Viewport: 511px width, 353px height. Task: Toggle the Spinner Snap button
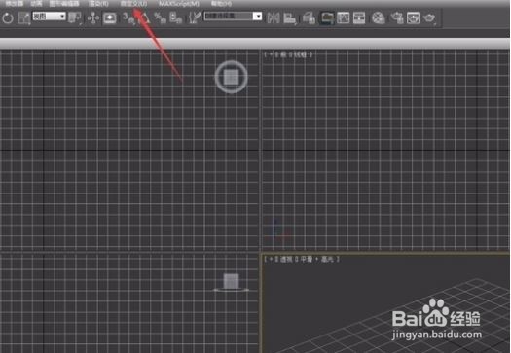176,18
